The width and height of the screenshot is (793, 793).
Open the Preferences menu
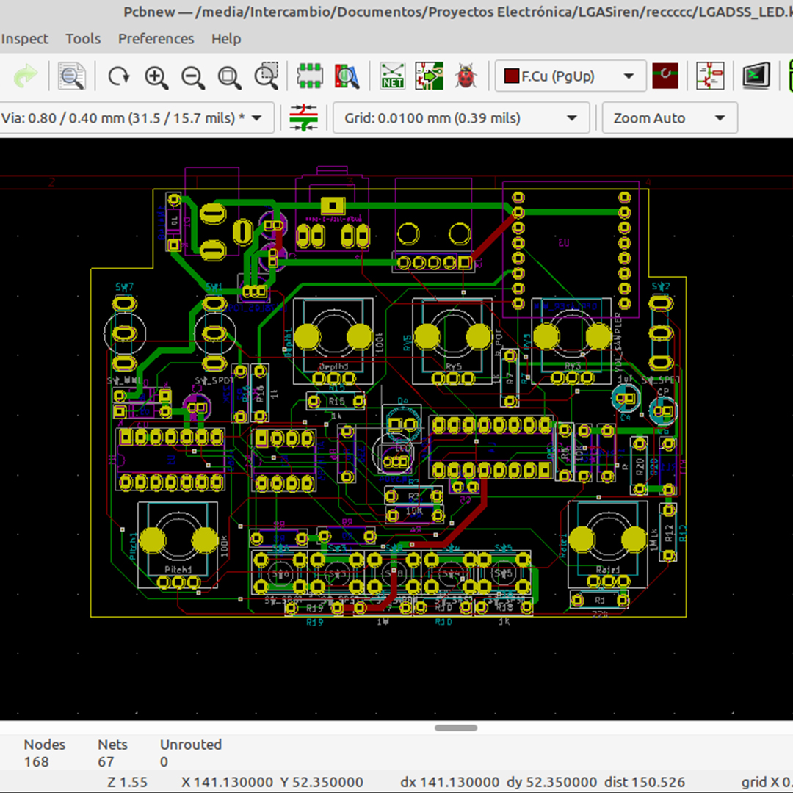click(156, 39)
